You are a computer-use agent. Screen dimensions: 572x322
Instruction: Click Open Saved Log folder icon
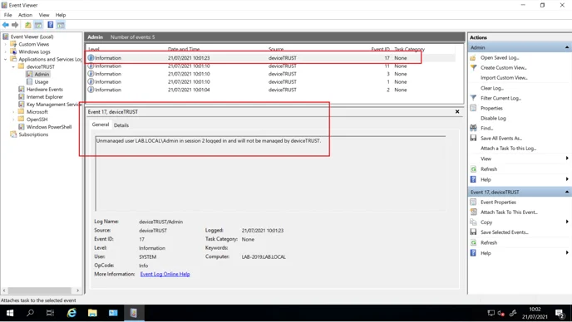click(x=473, y=57)
